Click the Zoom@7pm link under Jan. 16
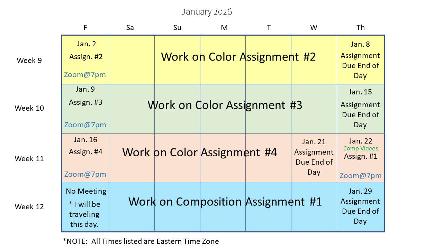This screenshot has width=443, height=249. tap(85, 174)
